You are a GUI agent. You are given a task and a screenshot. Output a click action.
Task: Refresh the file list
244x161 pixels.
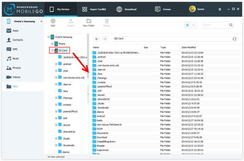(x=235, y=39)
